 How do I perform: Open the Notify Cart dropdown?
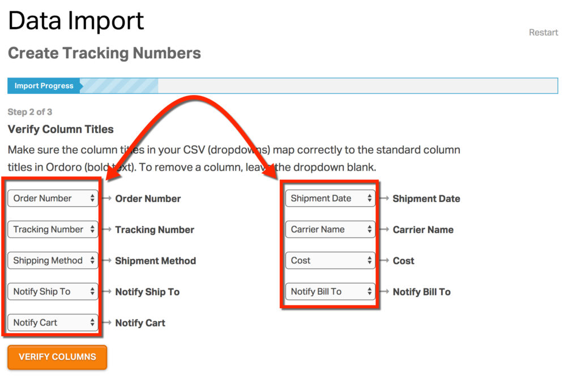(x=53, y=322)
